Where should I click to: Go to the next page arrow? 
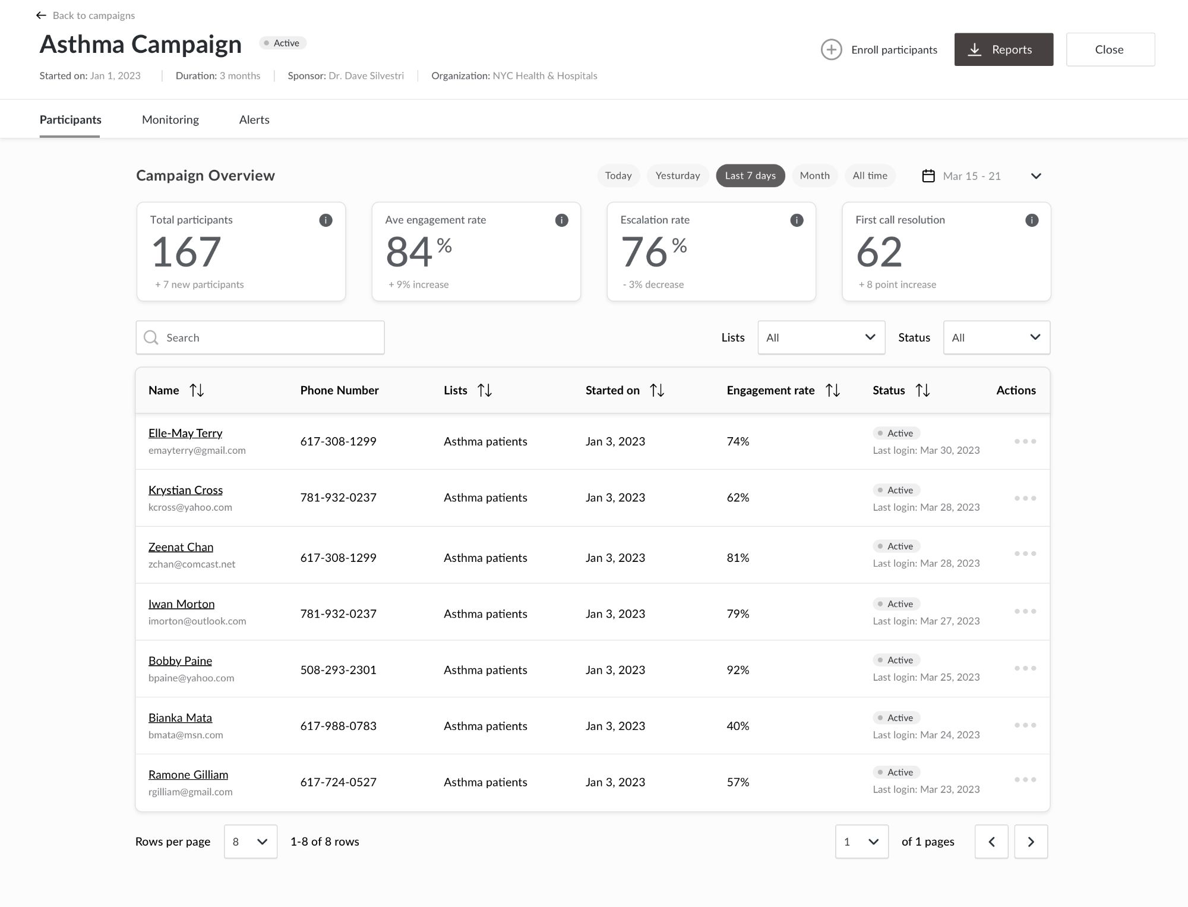tap(1031, 842)
